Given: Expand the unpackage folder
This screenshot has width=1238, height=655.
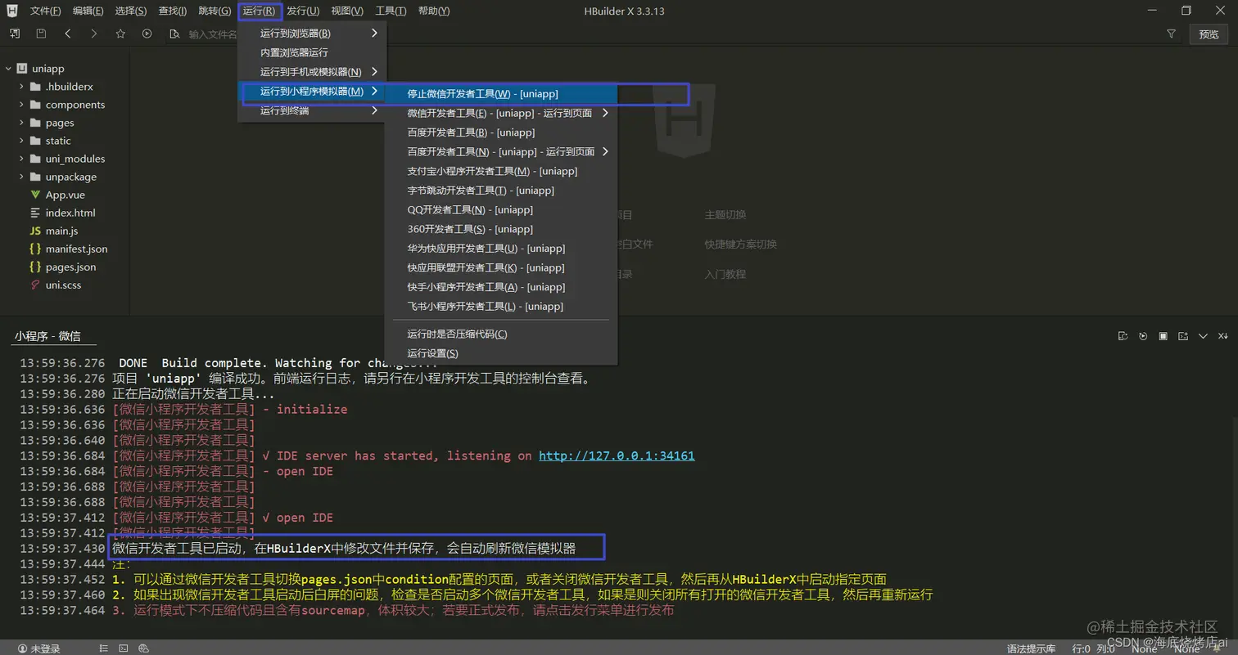Looking at the screenshot, I should pos(21,177).
